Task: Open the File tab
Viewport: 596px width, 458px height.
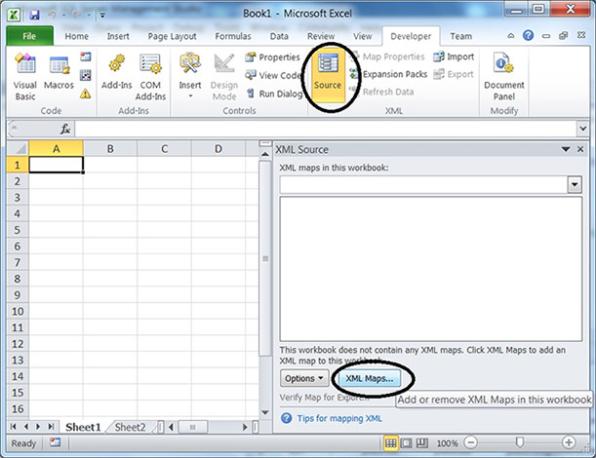Action: pyautogui.click(x=29, y=36)
